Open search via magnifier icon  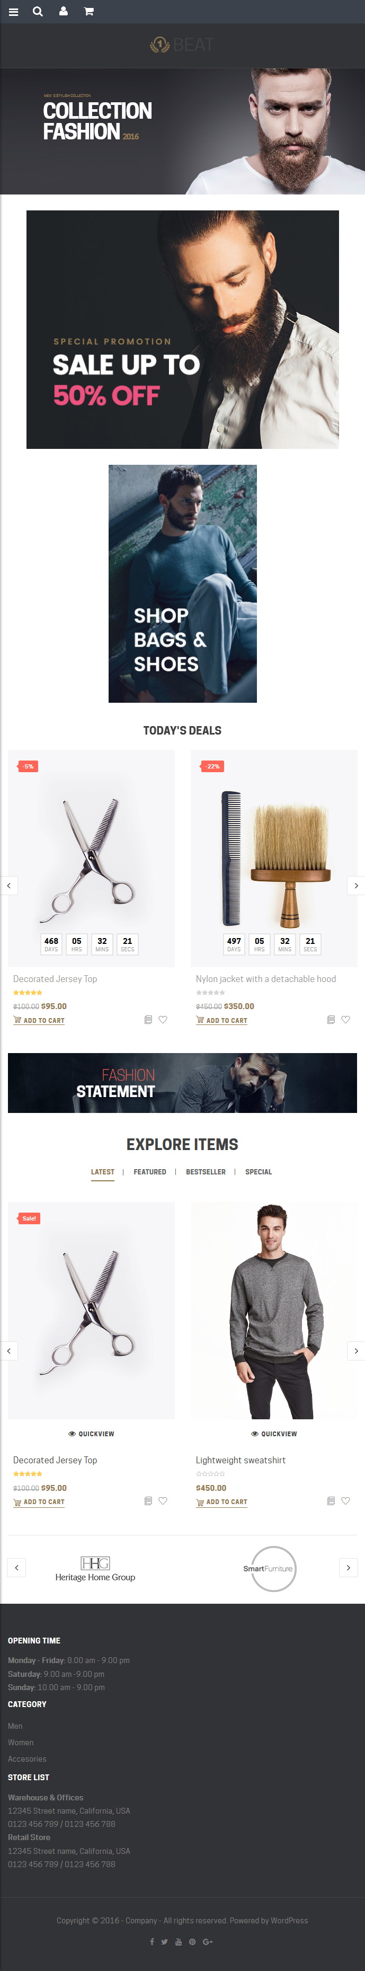(x=38, y=12)
